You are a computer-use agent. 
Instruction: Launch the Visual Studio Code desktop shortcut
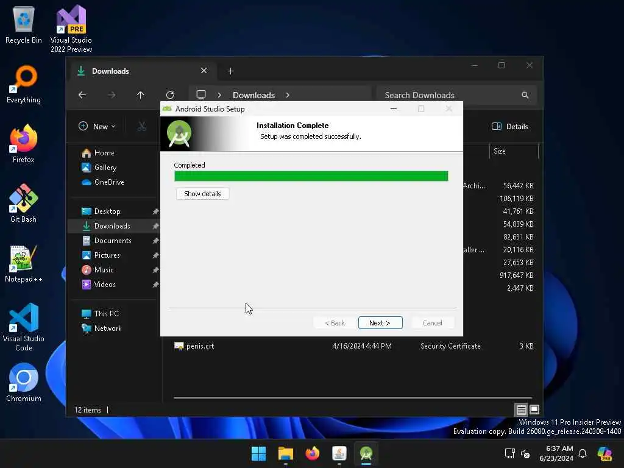tap(24, 327)
